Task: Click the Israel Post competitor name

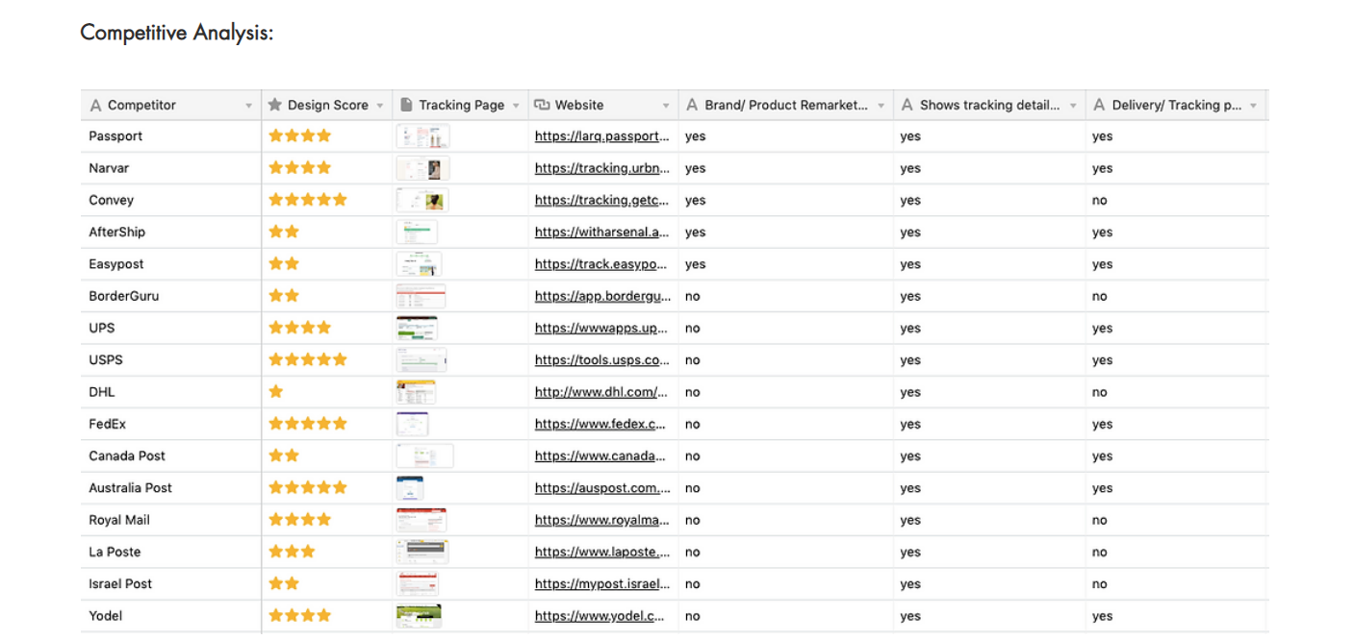Action: [x=120, y=584]
